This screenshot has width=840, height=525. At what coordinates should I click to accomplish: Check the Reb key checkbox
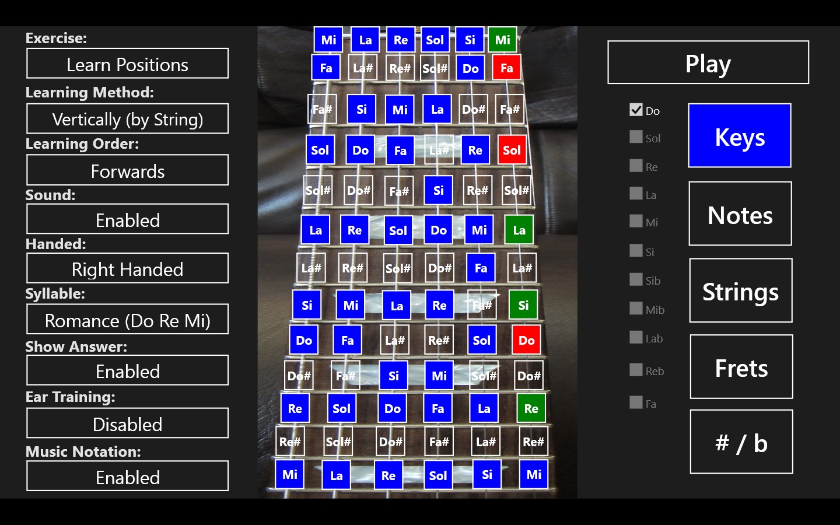coord(636,370)
